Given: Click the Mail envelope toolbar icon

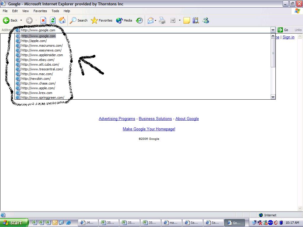Looking at the screenshot, I should click(x=151, y=20).
